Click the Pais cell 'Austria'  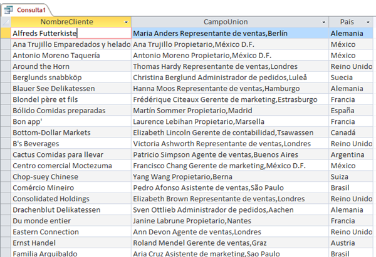coord(351,243)
